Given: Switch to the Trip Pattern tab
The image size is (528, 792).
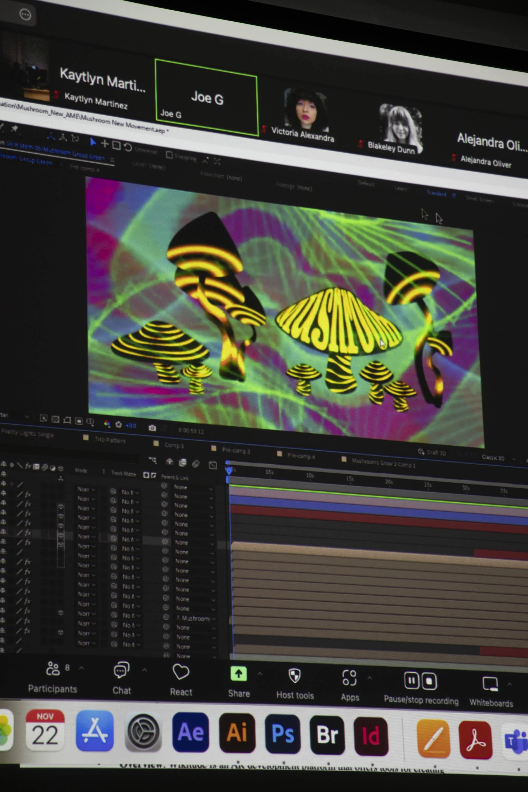Looking at the screenshot, I should [x=110, y=440].
